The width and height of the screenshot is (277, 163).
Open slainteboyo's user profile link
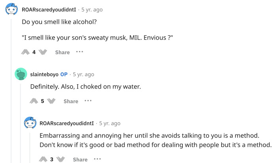[44, 74]
